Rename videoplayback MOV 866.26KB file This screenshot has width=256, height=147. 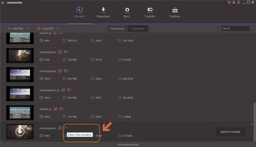tap(60, 71)
